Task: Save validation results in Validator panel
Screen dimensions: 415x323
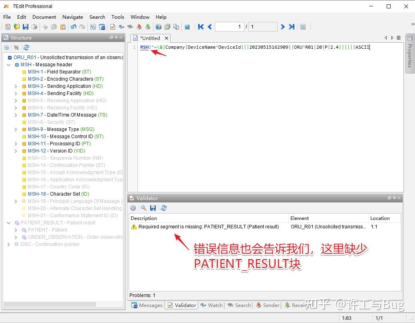Action: (153, 208)
